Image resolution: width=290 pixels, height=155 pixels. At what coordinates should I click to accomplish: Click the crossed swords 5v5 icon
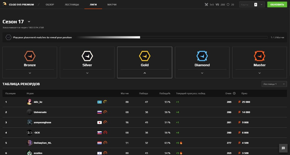tap(207, 5)
